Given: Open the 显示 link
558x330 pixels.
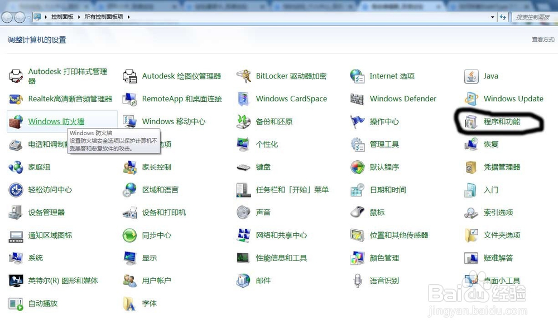Looking at the screenshot, I should 149,258.
